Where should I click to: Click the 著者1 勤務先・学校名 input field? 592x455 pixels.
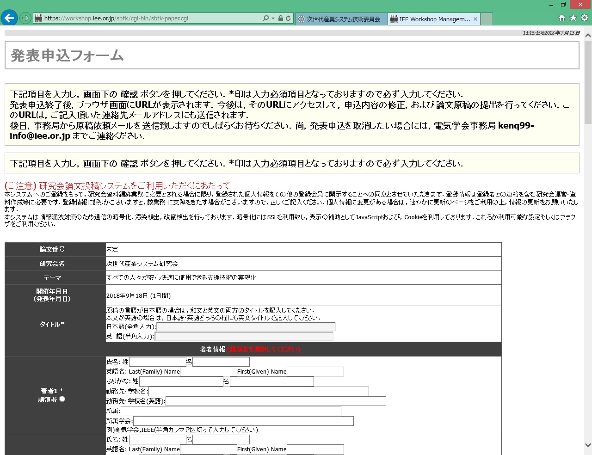259,392
